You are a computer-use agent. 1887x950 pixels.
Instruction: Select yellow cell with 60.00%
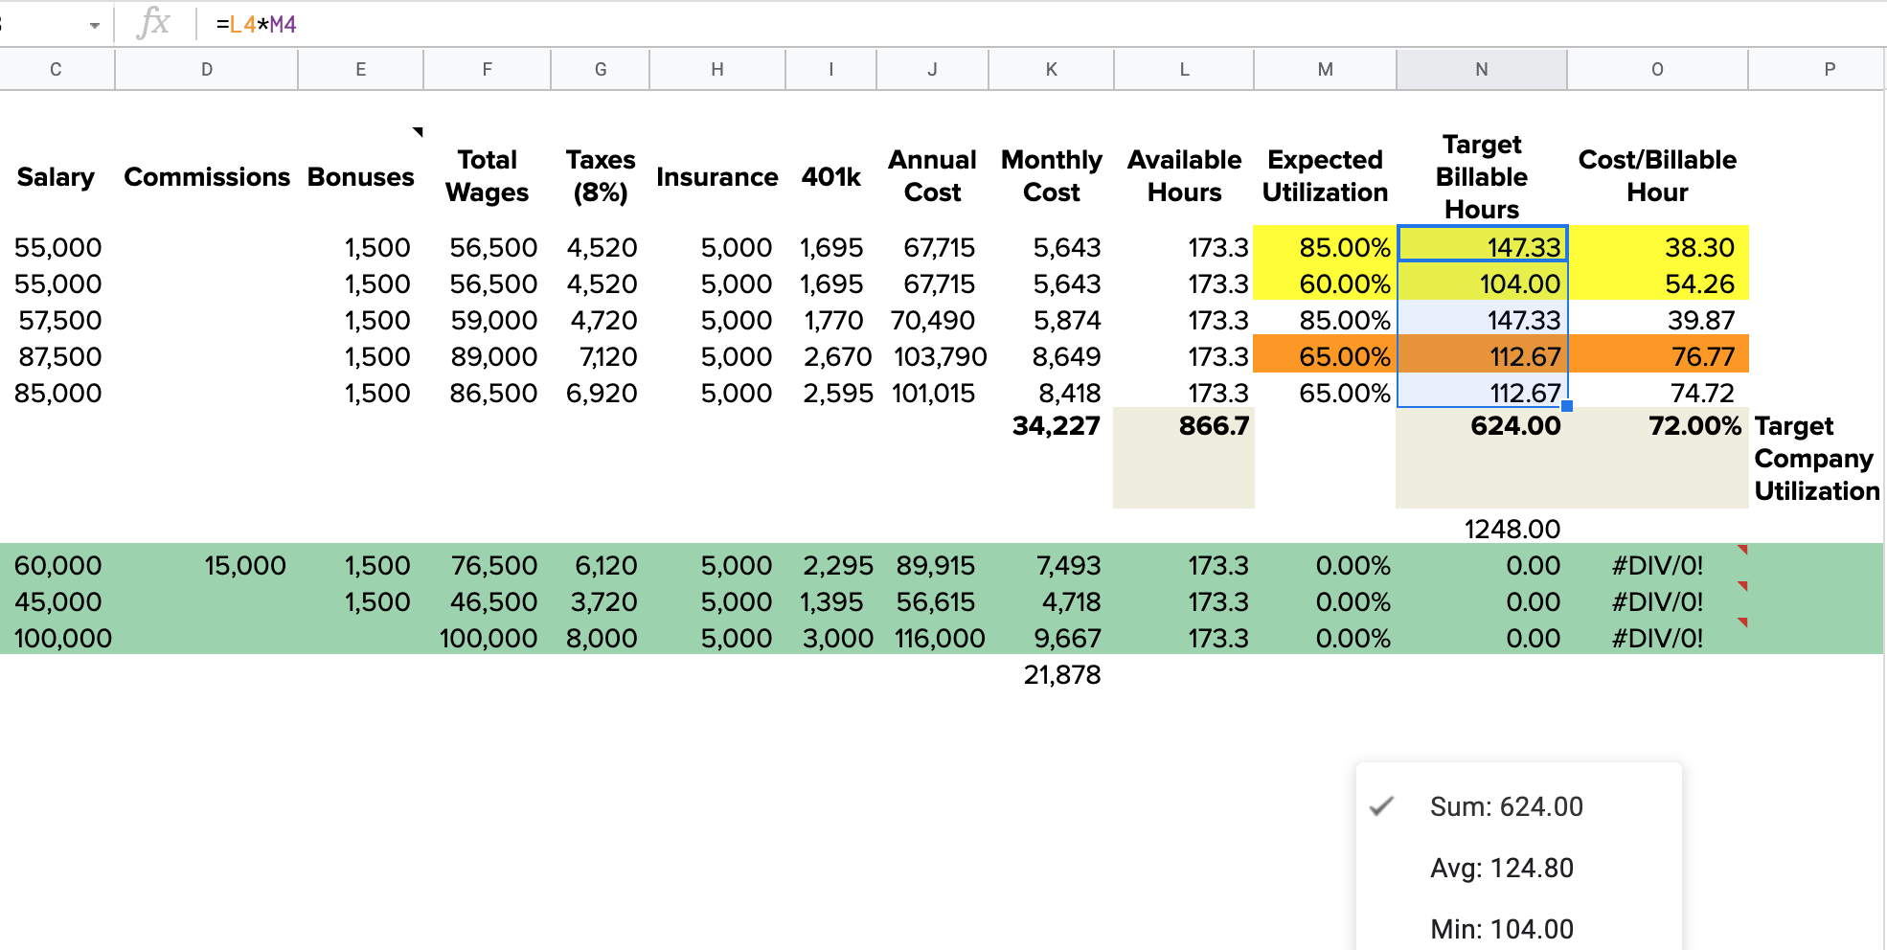pyautogui.click(x=1326, y=283)
